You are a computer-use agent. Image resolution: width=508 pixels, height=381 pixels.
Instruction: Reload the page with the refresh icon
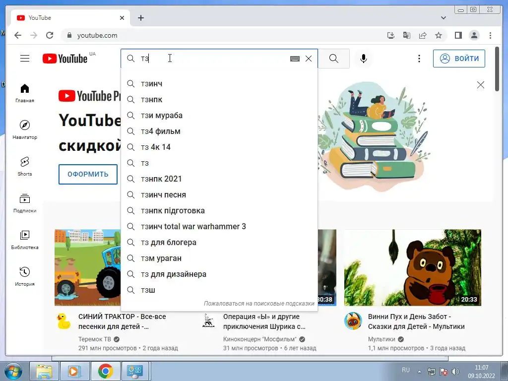coord(50,35)
